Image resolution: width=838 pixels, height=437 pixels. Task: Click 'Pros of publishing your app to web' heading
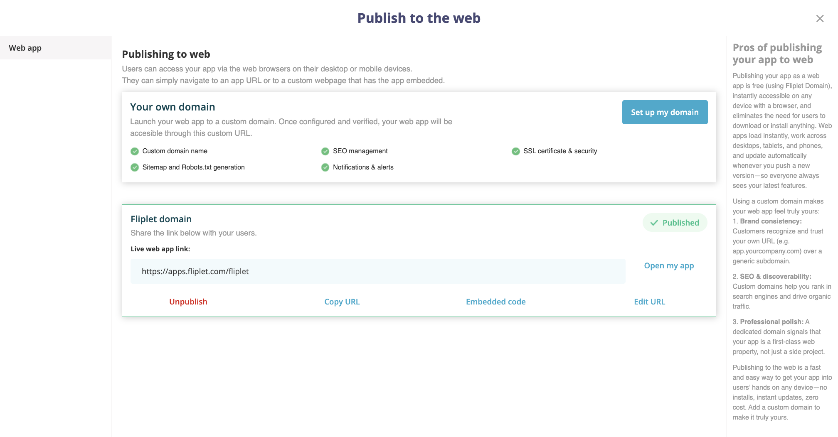[777, 54]
